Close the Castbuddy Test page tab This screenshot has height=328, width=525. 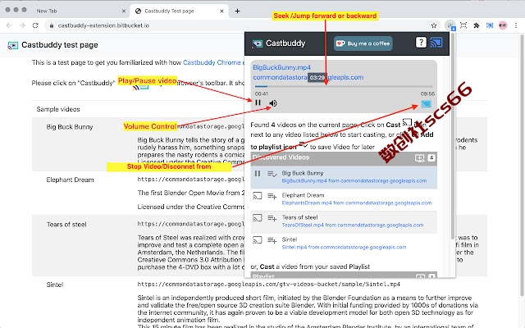(221, 11)
